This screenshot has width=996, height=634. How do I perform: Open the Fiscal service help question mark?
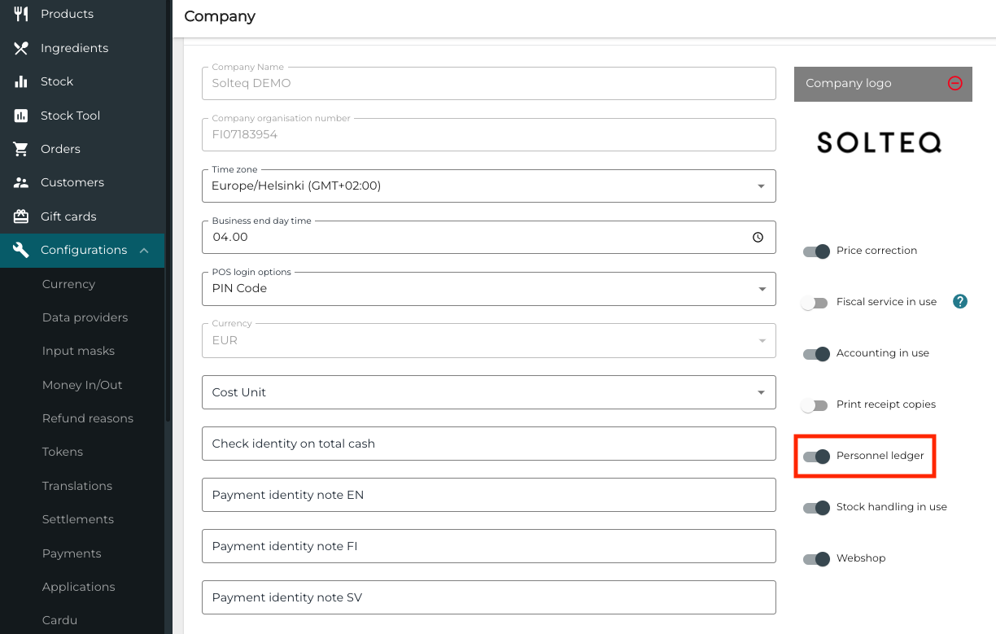click(x=960, y=302)
